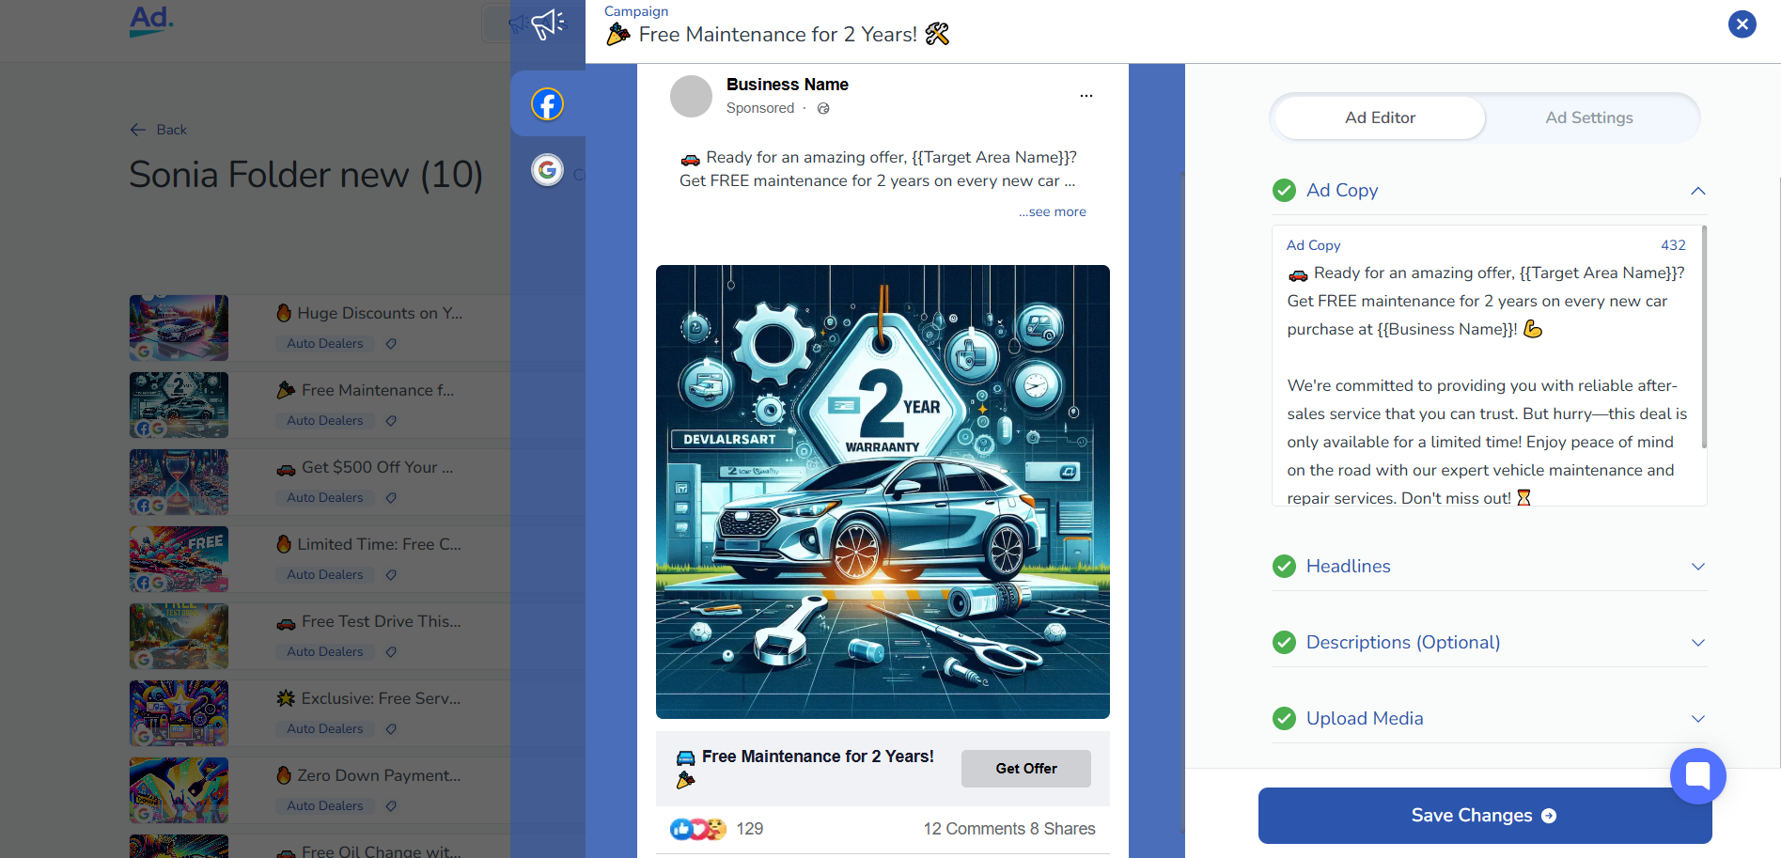
Task: Switch to the Ad Settings tab
Action: [1589, 117]
